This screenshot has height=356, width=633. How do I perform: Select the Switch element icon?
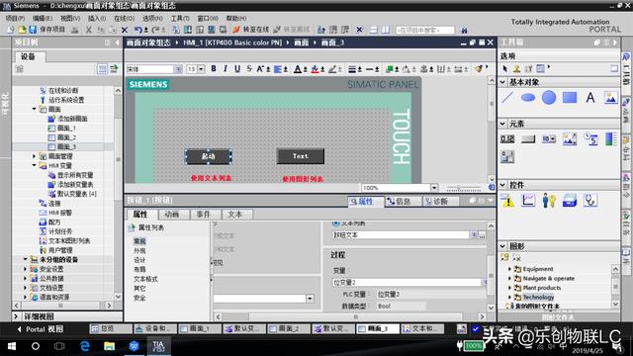[x=507, y=156]
